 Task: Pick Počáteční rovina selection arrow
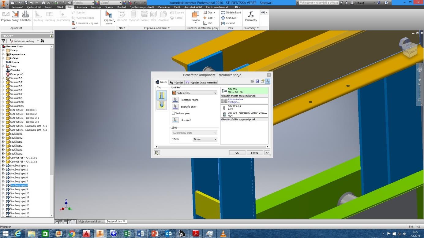click(175, 100)
